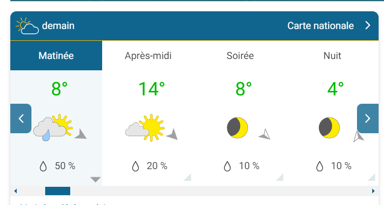Expand the Soirée details corner triangle

click(280, 177)
